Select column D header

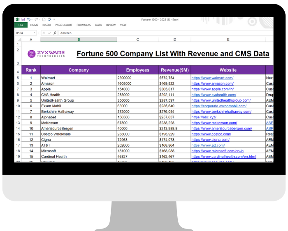[x=175, y=39]
